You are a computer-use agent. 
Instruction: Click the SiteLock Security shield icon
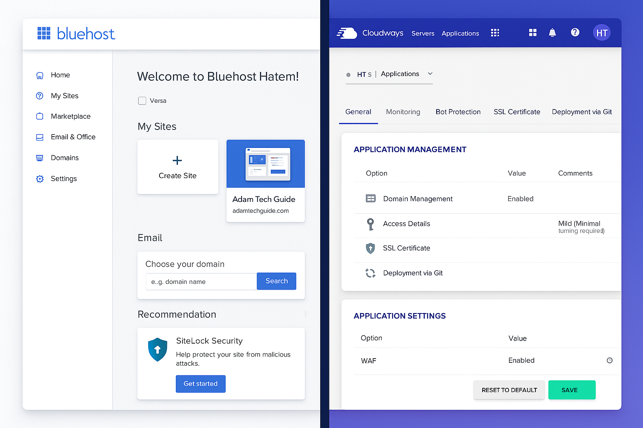click(x=158, y=349)
